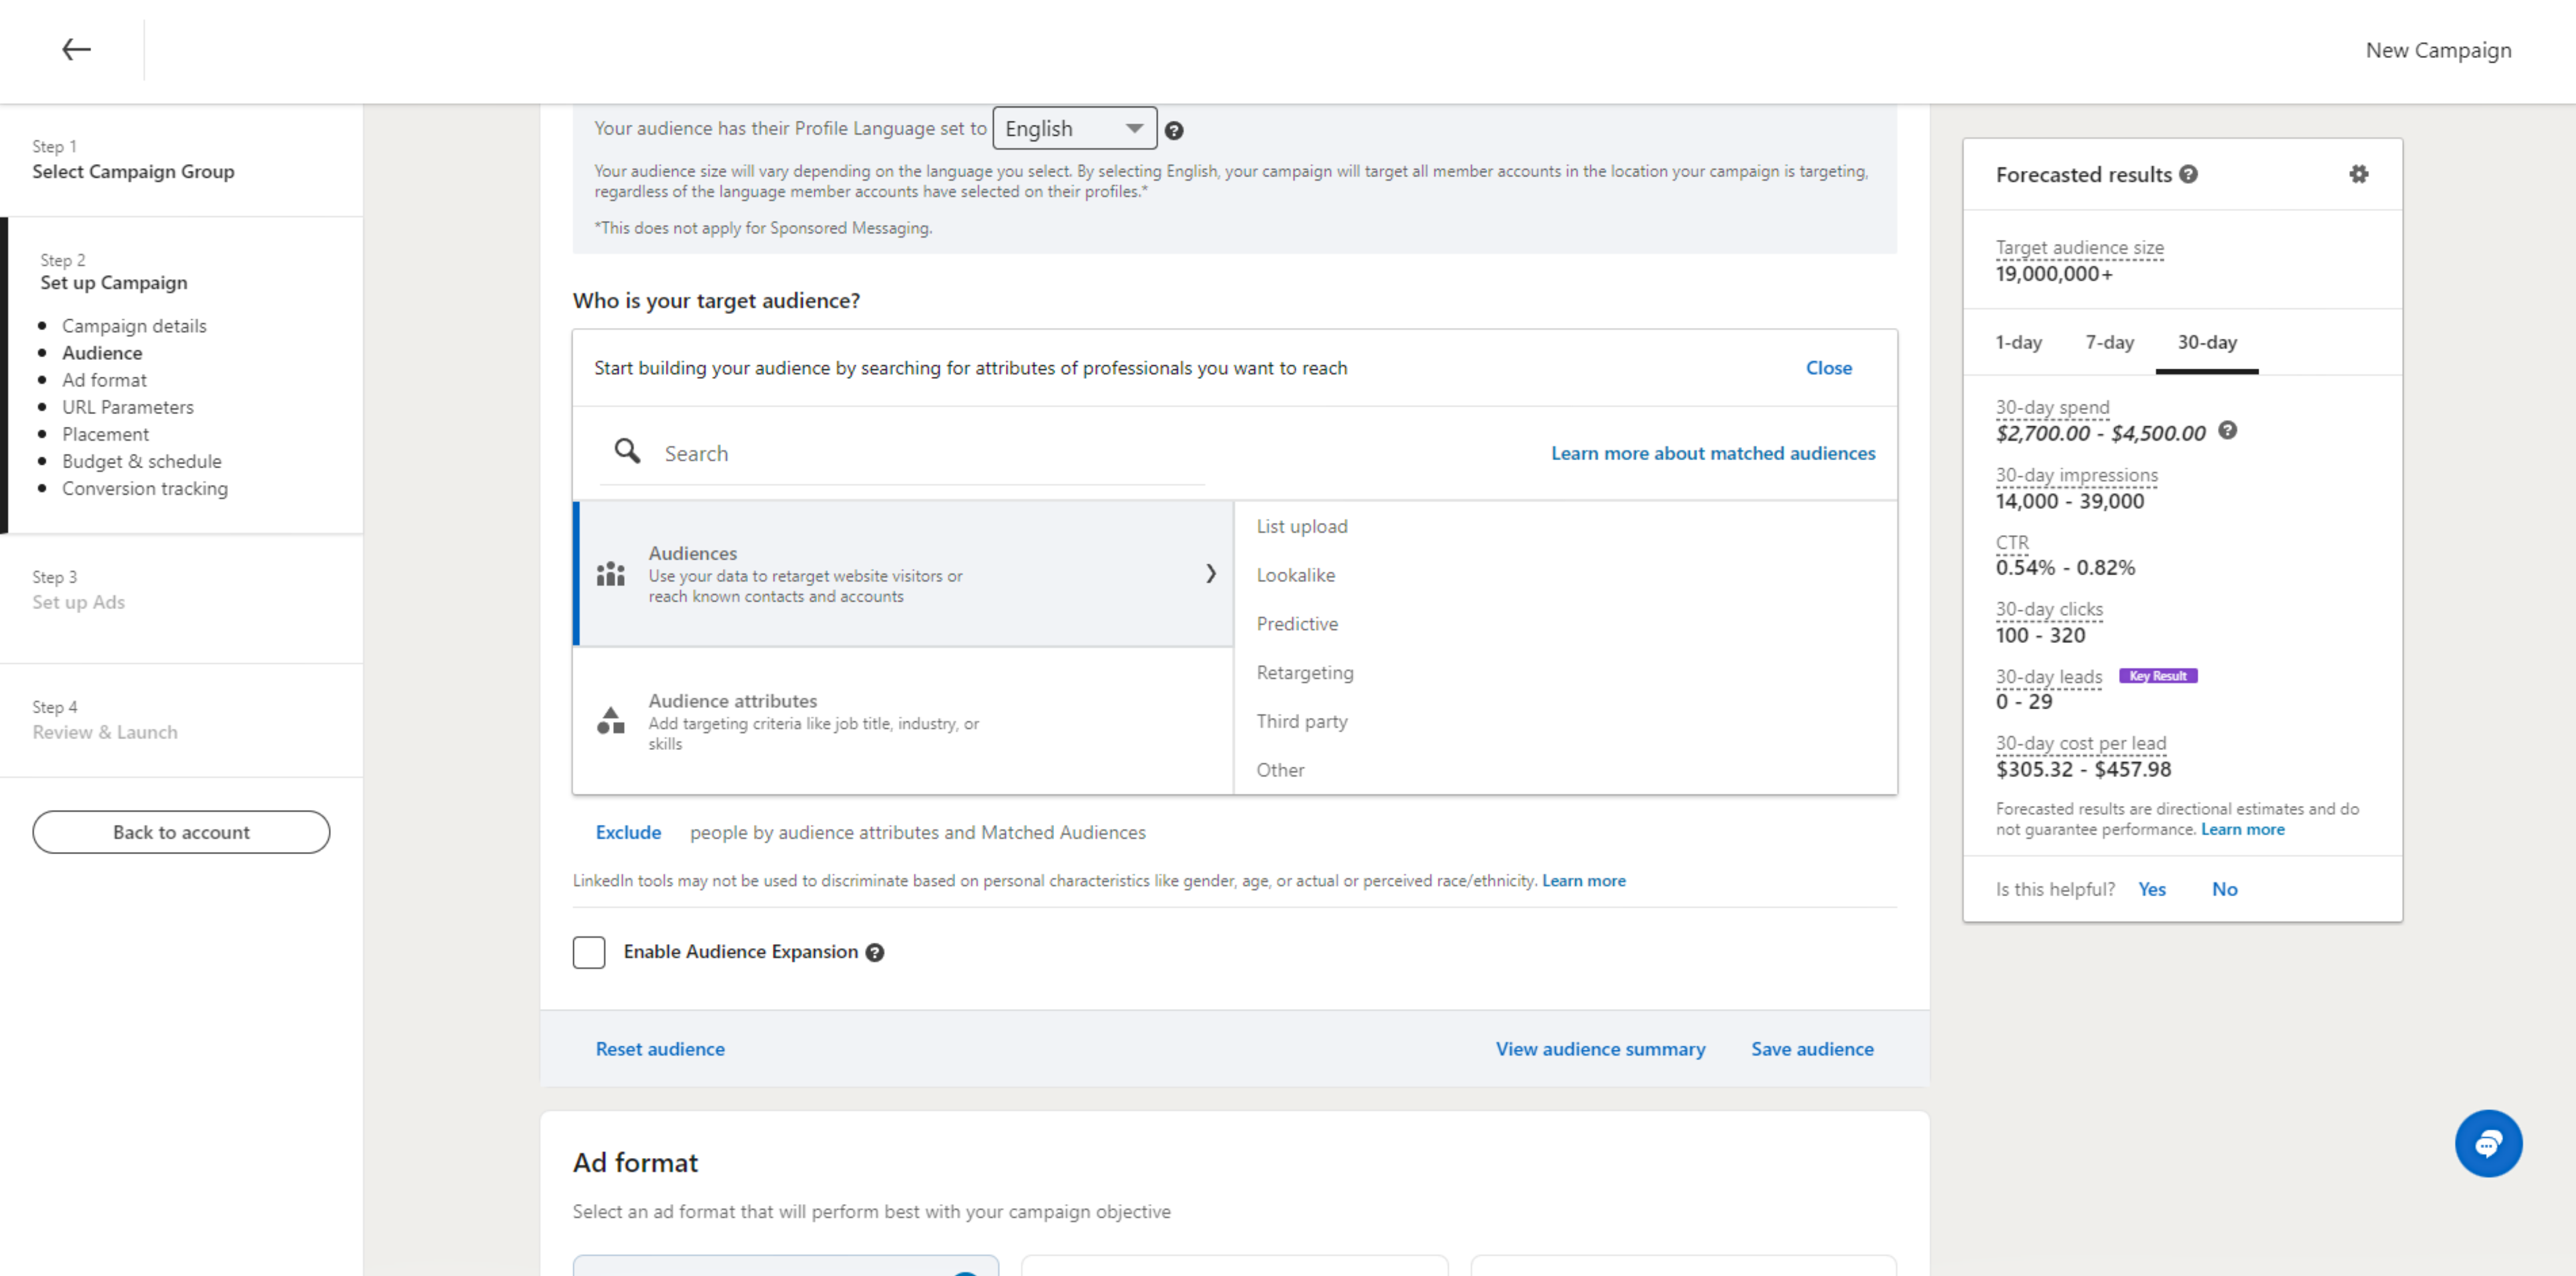Open View audience summary

1600,1049
